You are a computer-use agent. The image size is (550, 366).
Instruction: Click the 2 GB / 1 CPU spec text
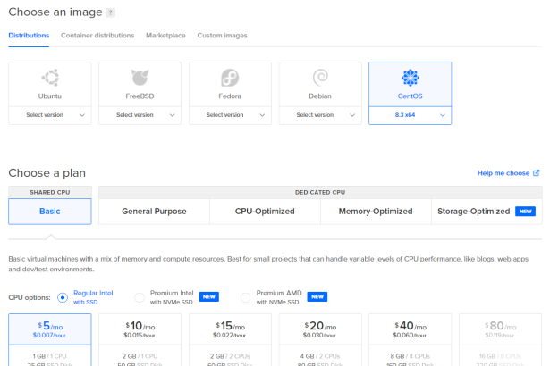[140, 356]
